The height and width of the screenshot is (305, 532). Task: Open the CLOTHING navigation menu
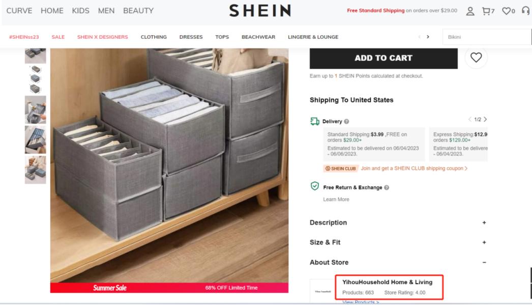[x=153, y=37]
